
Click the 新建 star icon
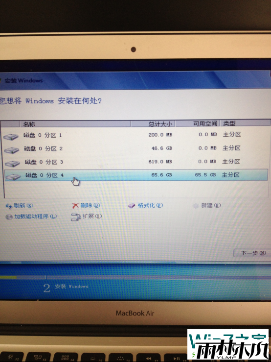[196, 206]
